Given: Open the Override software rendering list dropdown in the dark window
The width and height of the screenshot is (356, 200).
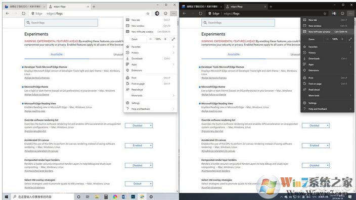Looking at the screenshot, I should (x=316, y=125).
